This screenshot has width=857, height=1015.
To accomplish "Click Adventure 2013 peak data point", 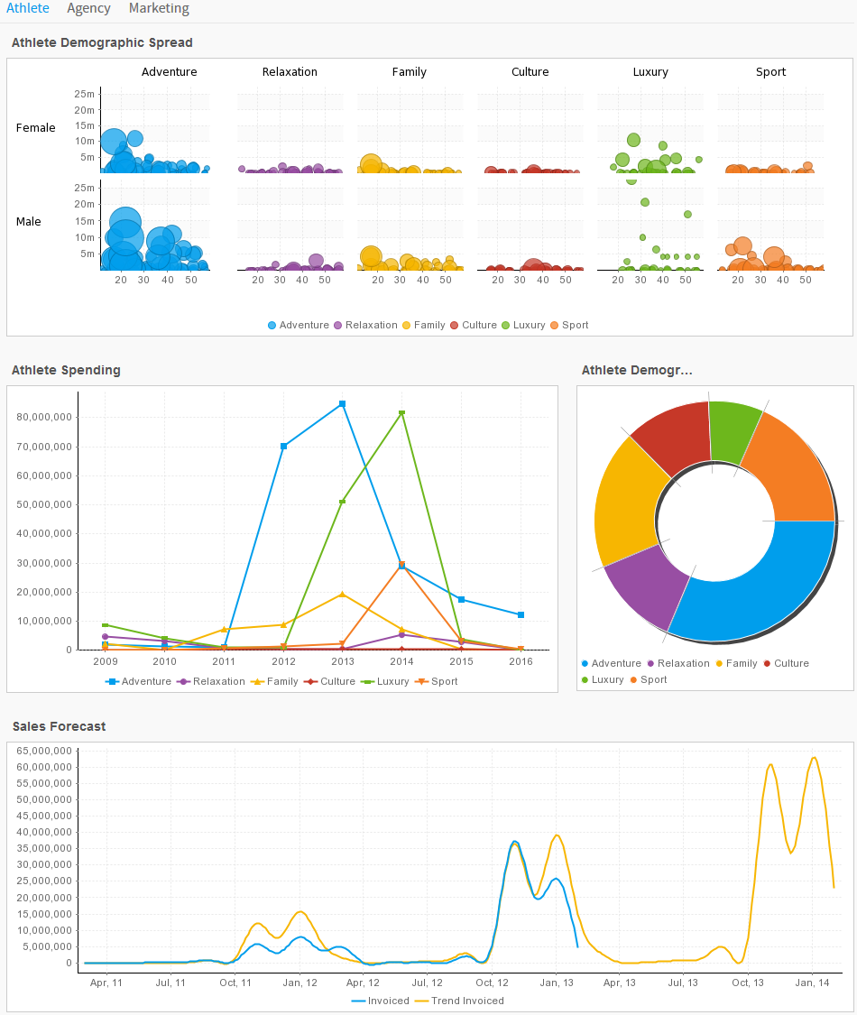I will click(x=342, y=404).
